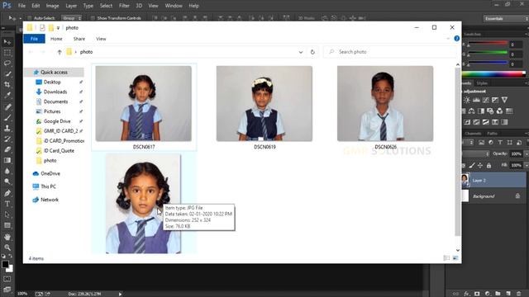
Task: Open Photoshop Window menu
Action: [x=174, y=6]
